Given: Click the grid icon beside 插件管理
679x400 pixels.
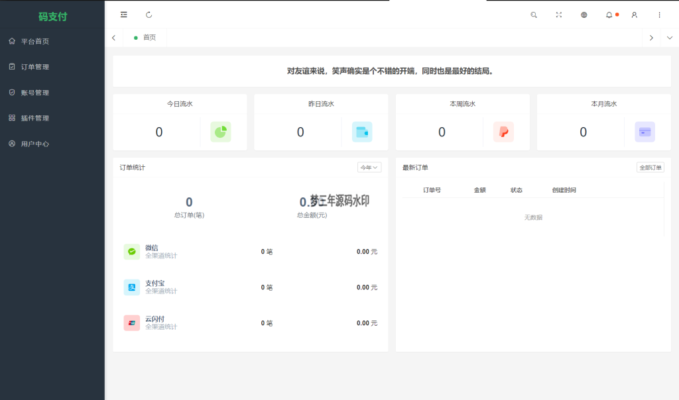Looking at the screenshot, I should 12,118.
